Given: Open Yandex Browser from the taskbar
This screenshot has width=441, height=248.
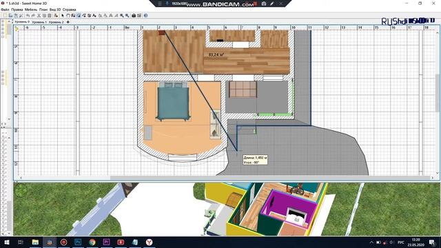Looking at the screenshot, I should (149, 242).
